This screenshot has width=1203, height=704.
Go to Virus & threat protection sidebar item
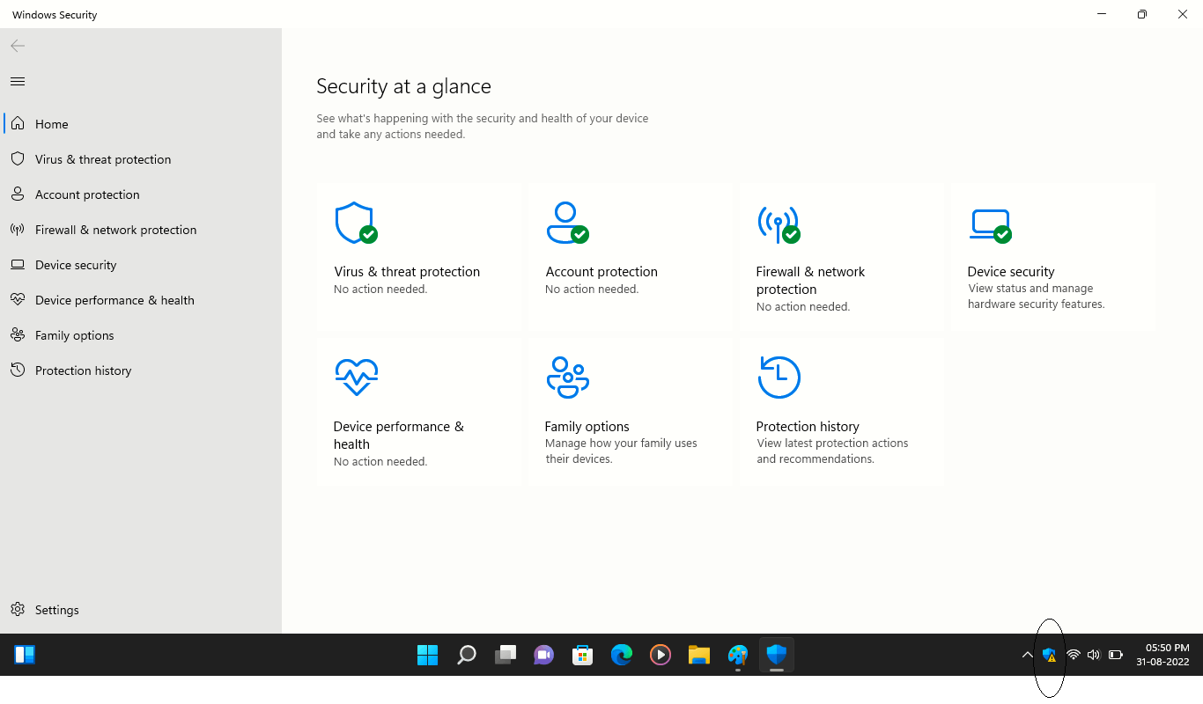(x=141, y=159)
